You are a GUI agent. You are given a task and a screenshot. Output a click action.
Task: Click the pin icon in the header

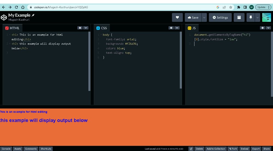point(251,17)
